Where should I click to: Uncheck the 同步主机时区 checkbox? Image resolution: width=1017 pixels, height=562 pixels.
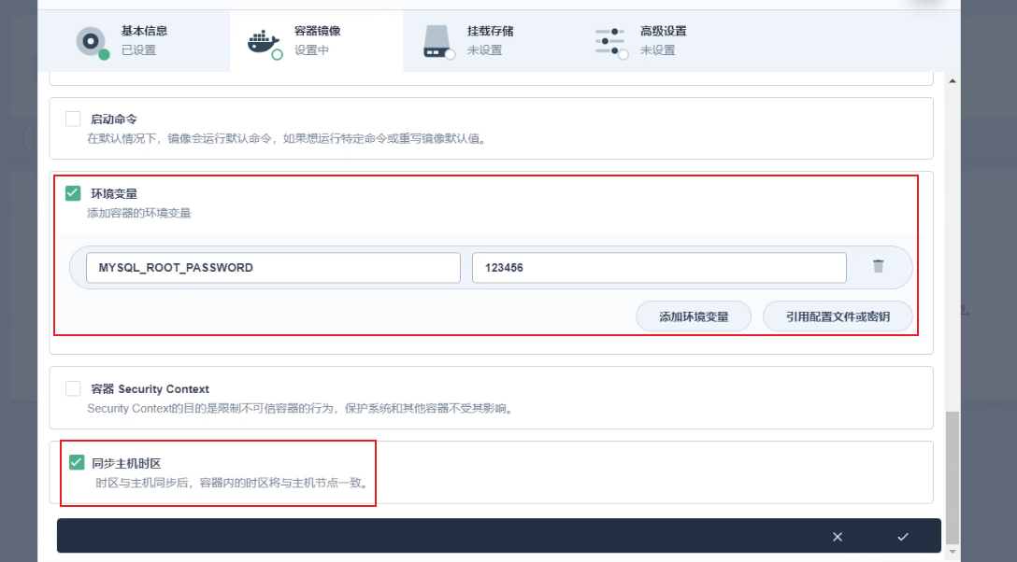tap(77, 462)
